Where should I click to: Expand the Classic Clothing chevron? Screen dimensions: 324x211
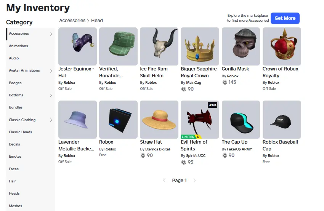coord(51,120)
